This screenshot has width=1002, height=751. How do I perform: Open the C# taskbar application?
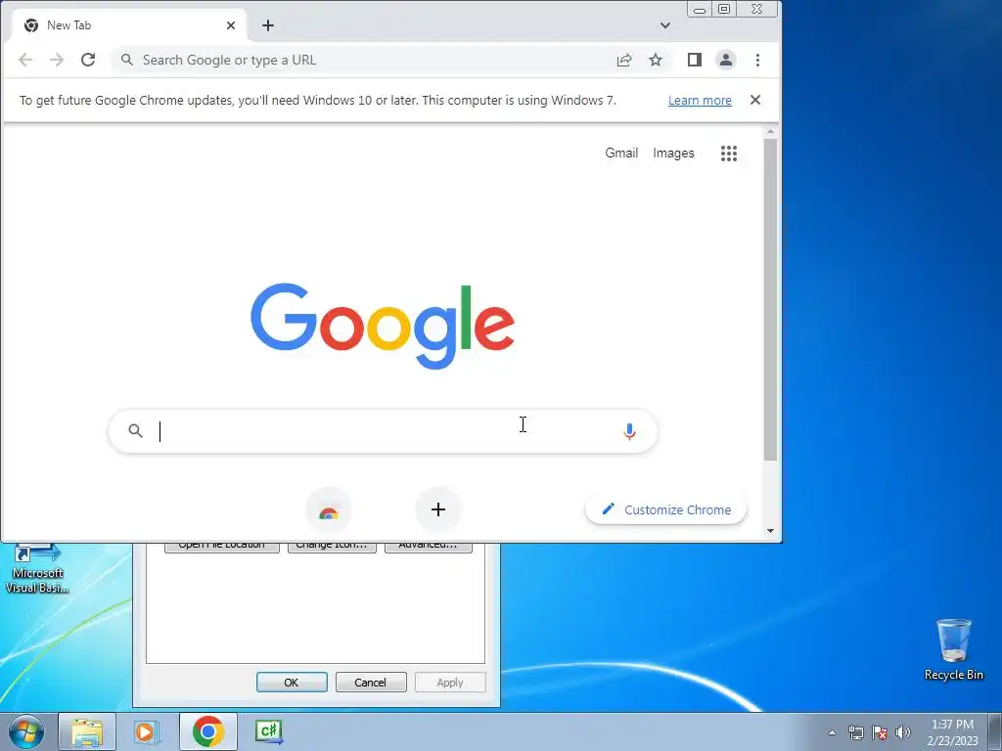coord(268,731)
